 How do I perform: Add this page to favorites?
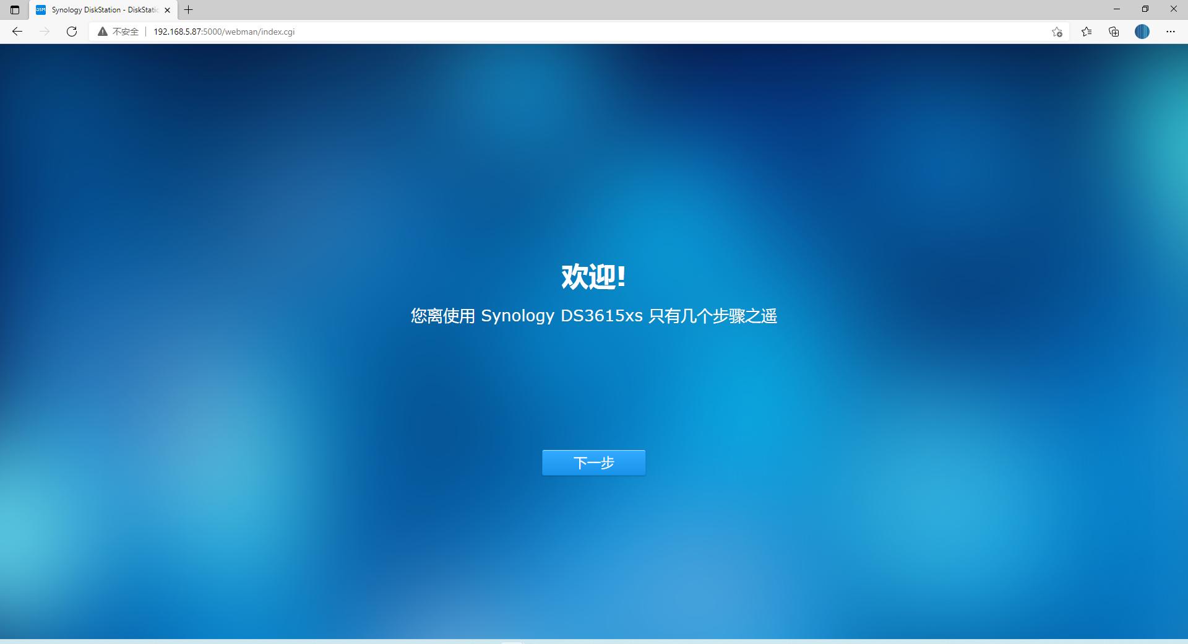coord(1056,32)
